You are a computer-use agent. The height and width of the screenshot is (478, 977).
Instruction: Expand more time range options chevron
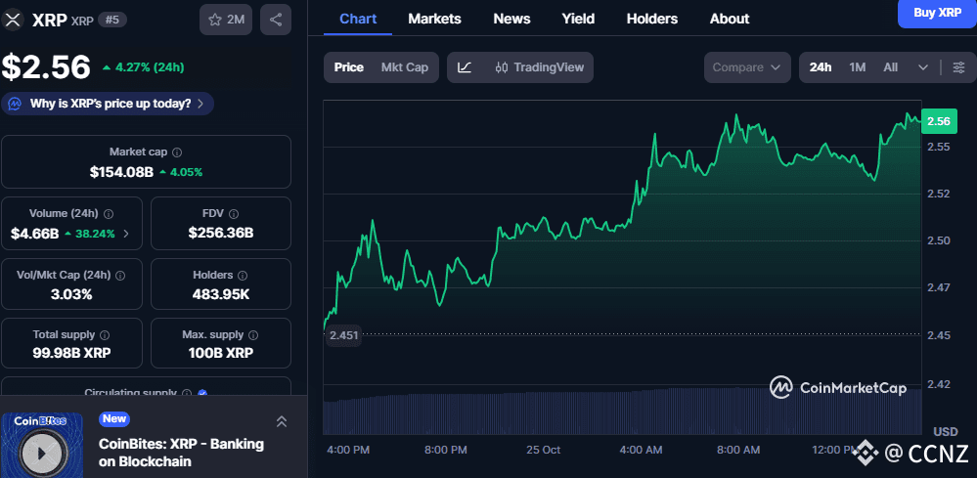923,67
